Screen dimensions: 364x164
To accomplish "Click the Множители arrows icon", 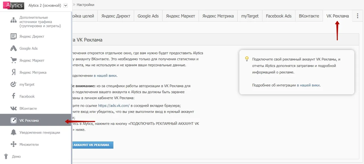I will (x=13, y=144).
